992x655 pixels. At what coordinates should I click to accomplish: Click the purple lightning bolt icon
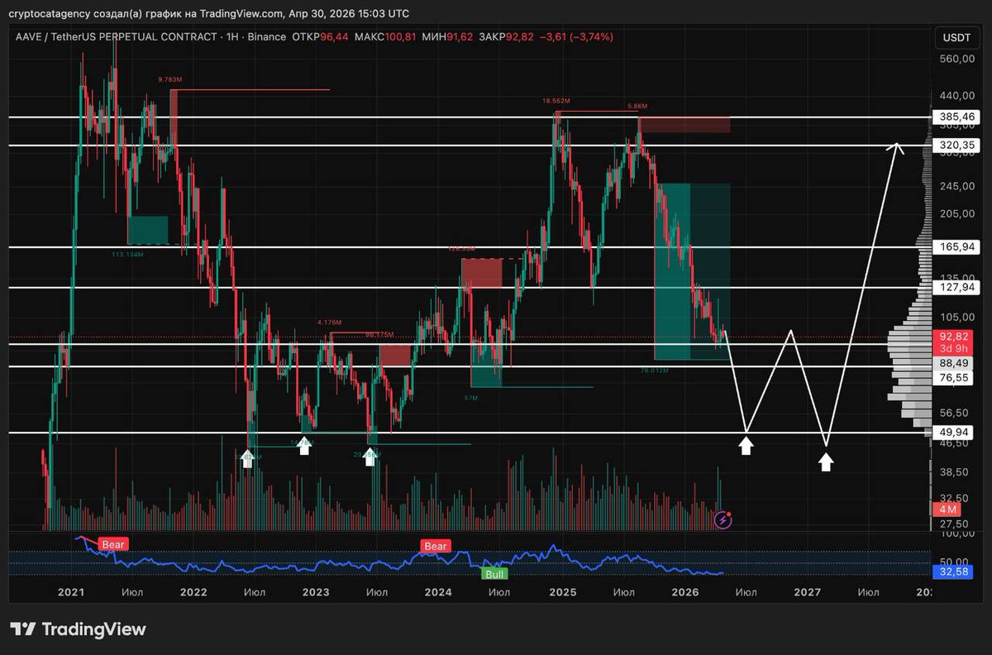coord(723,519)
